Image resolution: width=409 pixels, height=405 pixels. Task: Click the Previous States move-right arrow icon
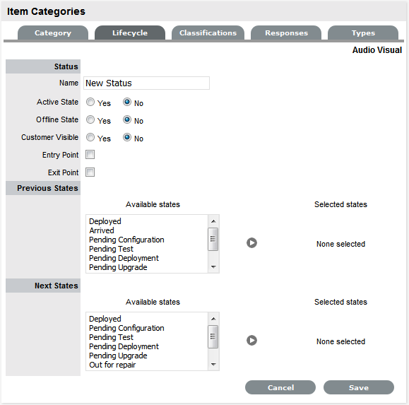[x=251, y=243]
